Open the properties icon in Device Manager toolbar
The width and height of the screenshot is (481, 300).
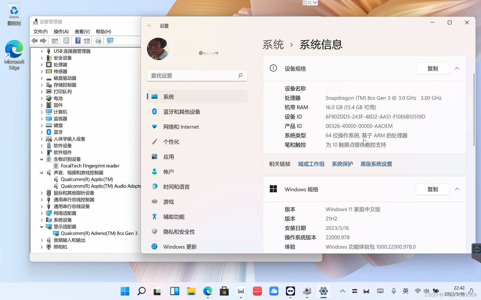[x=66, y=40]
